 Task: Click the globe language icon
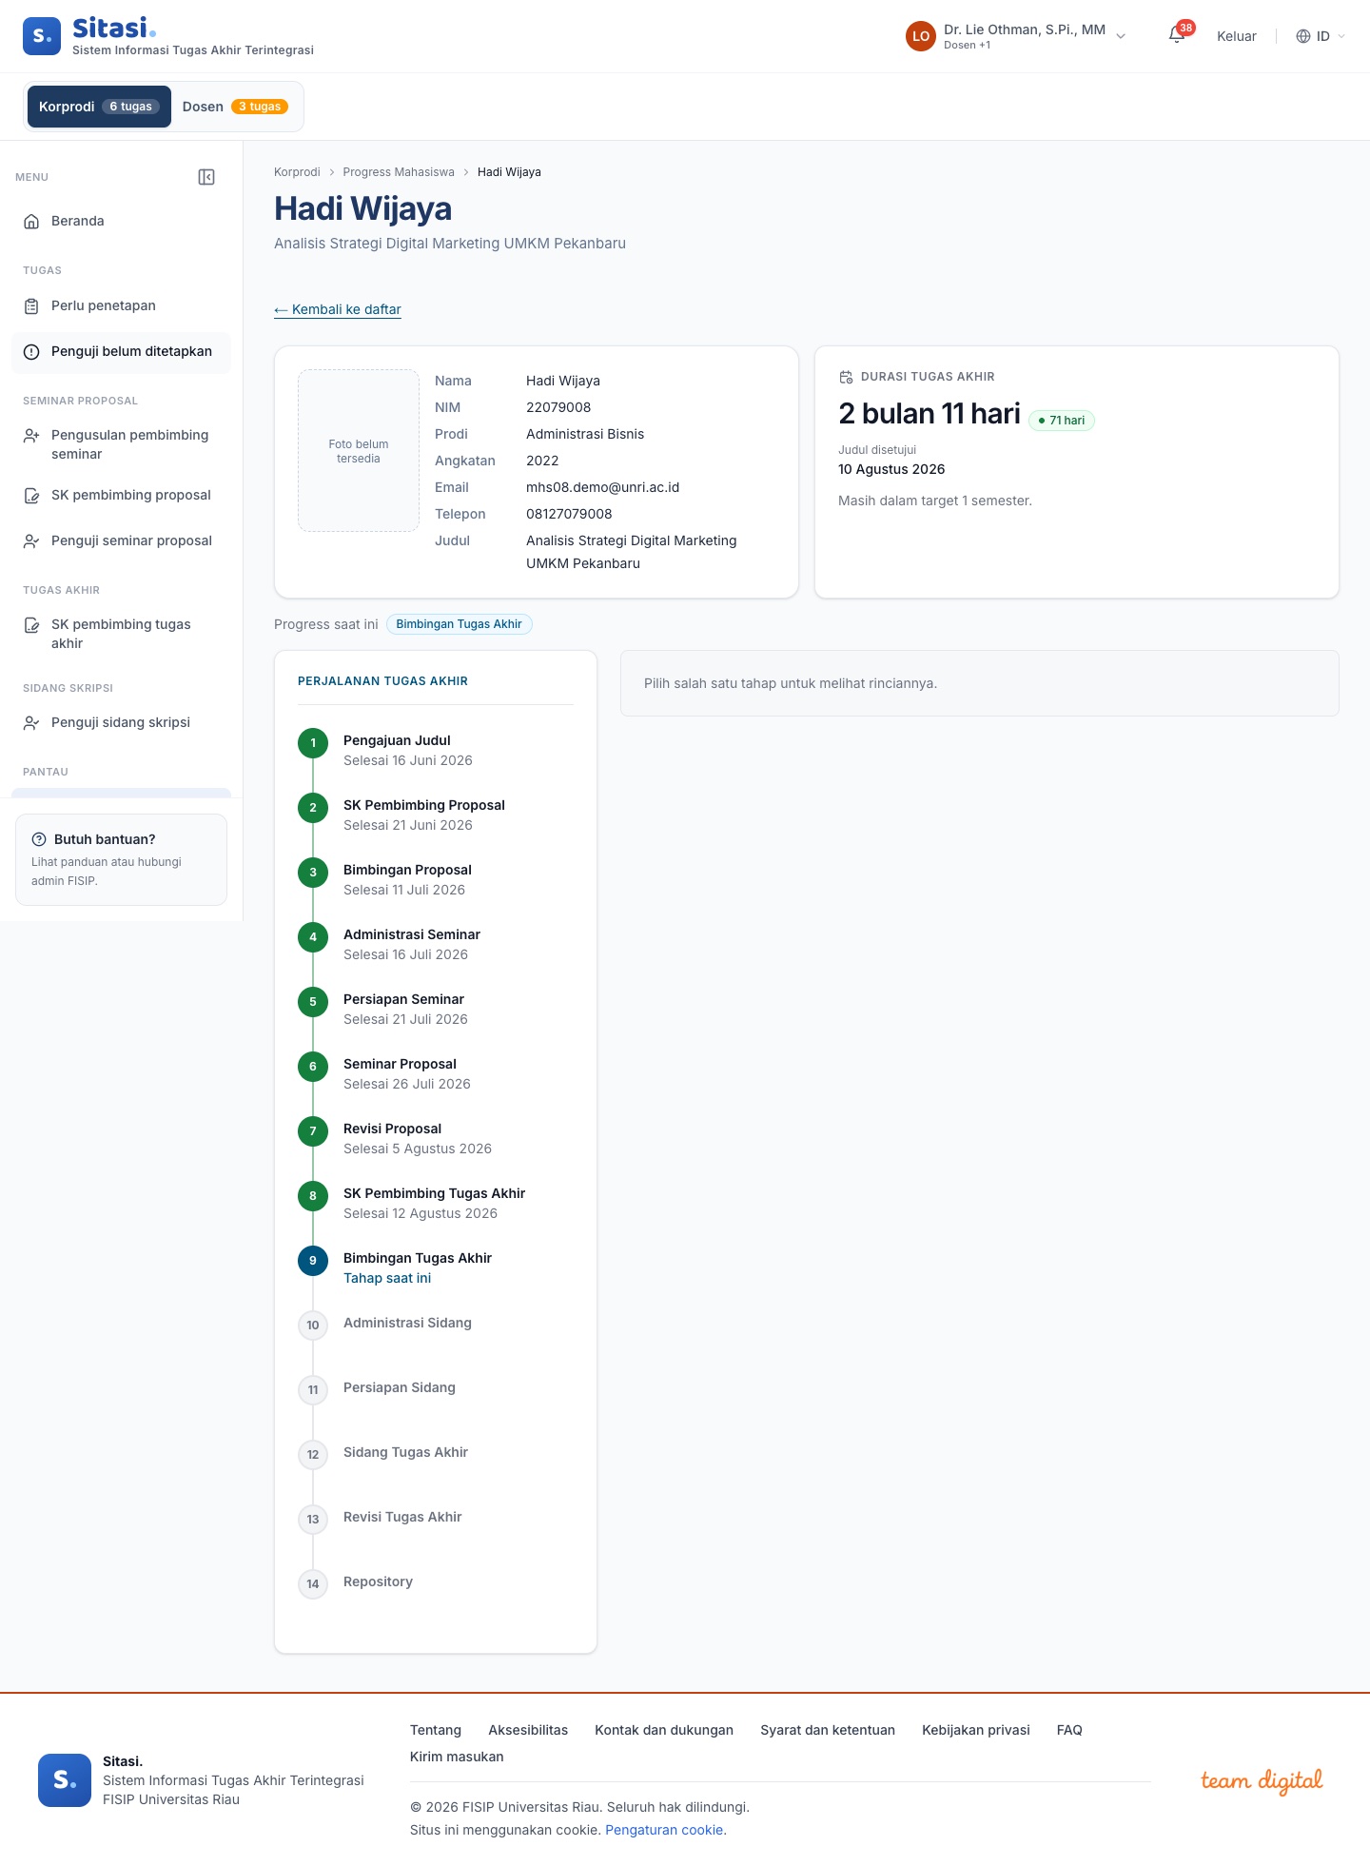(1303, 36)
